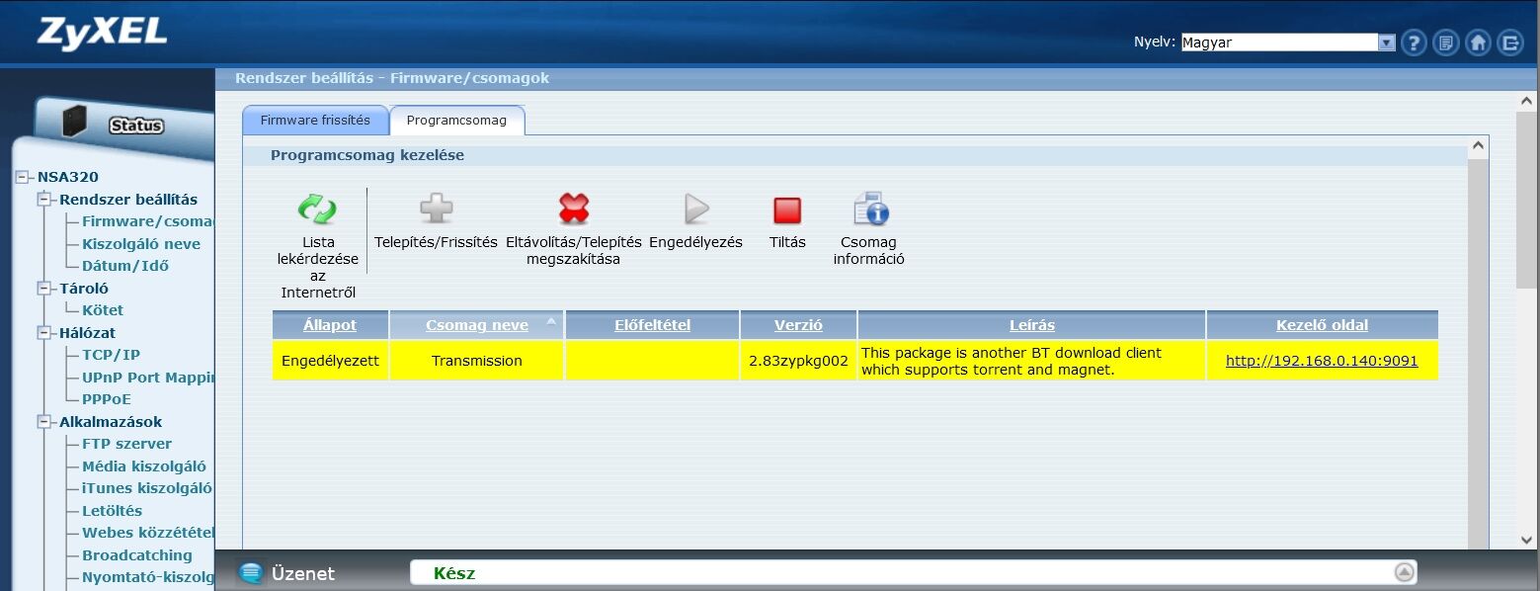Screen dimensions: 1540x591
Task: Open Kiszolgáló neve in sidebar
Action: (x=141, y=244)
